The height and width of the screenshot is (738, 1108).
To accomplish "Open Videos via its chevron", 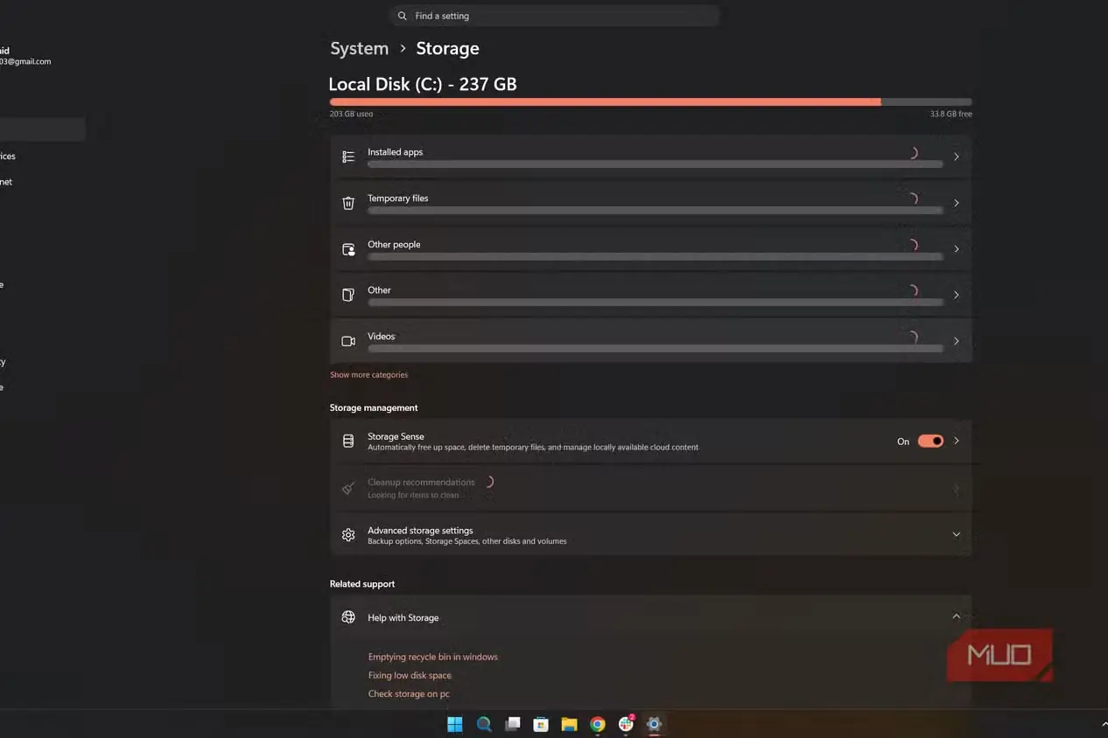I will pyautogui.click(x=957, y=341).
